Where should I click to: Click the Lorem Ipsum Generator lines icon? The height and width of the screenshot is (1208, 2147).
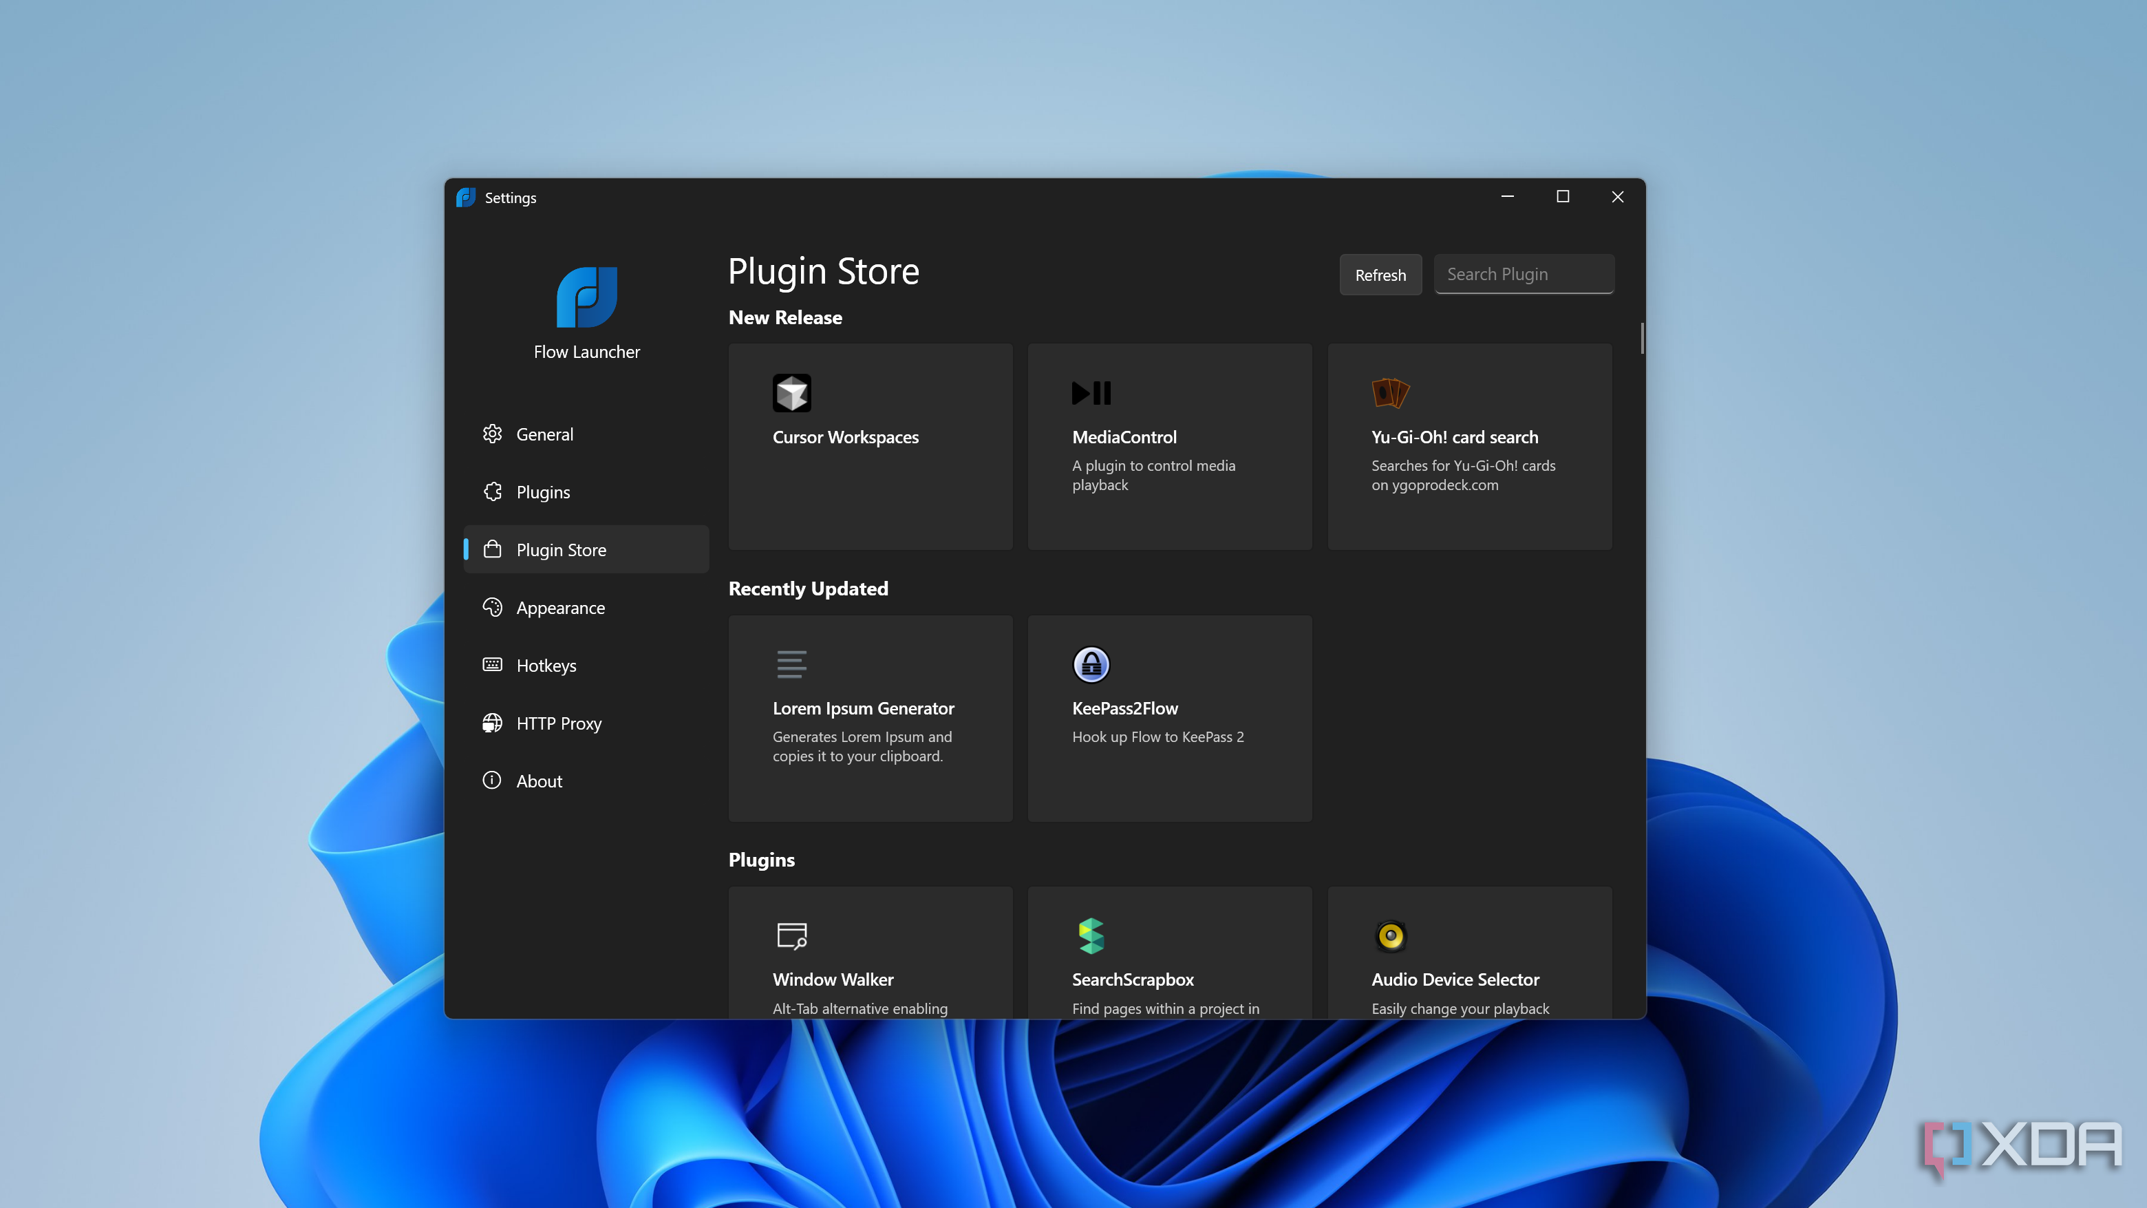click(x=791, y=664)
